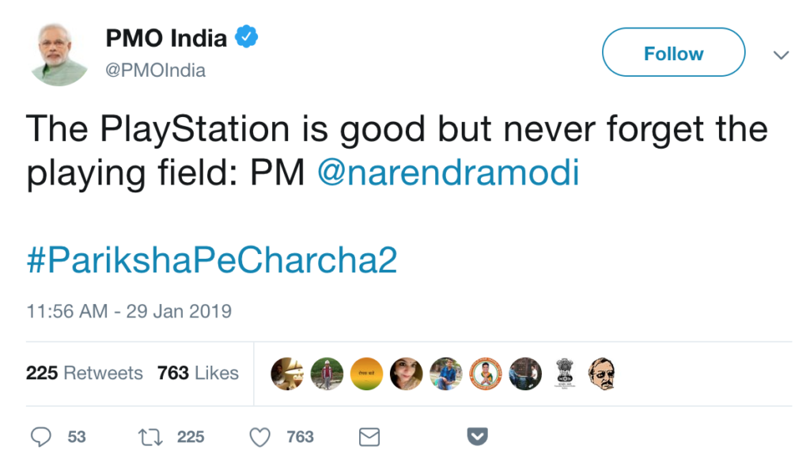Open the sketched face with glasses avatar

click(x=602, y=374)
